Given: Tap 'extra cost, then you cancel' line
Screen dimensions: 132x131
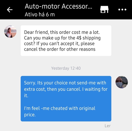Looking at the screenshot, I should 52,89.
